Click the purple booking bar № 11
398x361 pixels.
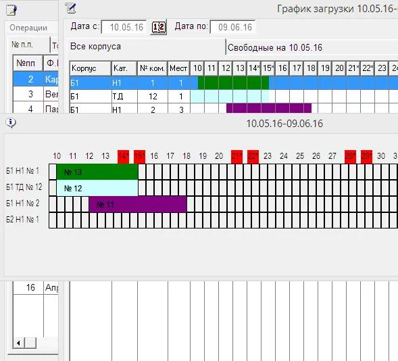[138, 204]
